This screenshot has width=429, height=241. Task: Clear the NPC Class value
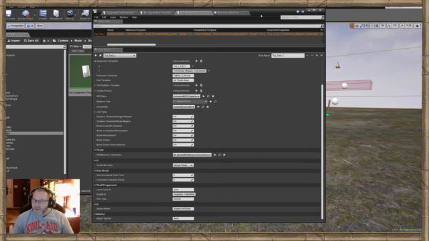[x=213, y=96]
